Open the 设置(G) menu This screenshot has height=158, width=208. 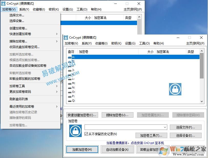(x=130, y=43)
